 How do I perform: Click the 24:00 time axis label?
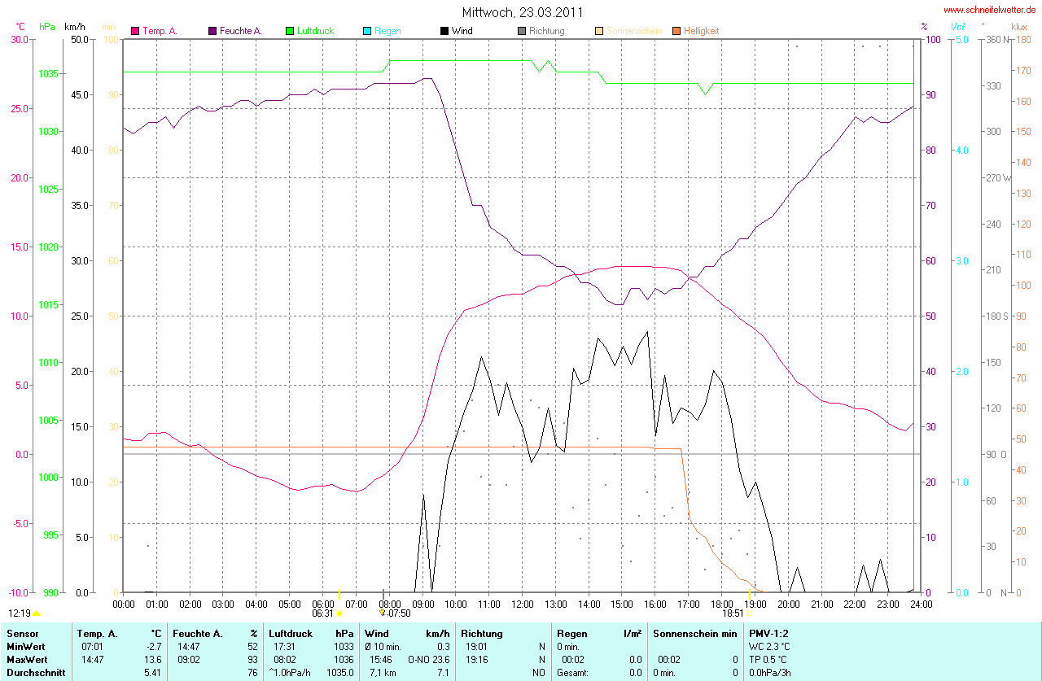coord(921,605)
